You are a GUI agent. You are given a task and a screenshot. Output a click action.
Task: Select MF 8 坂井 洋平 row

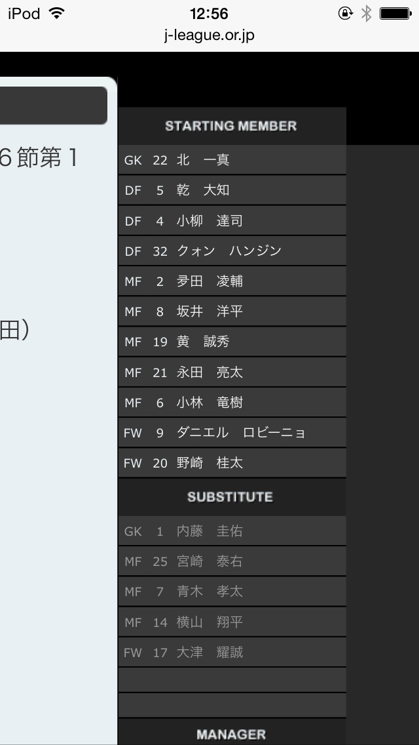click(232, 312)
